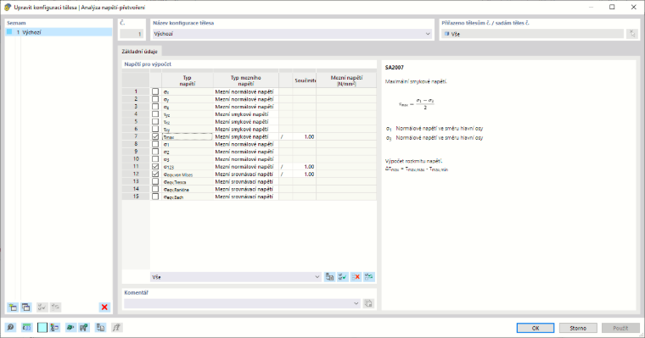The image size is (645, 338).
Task: Click the τxy stress type cell
Action: click(188, 130)
